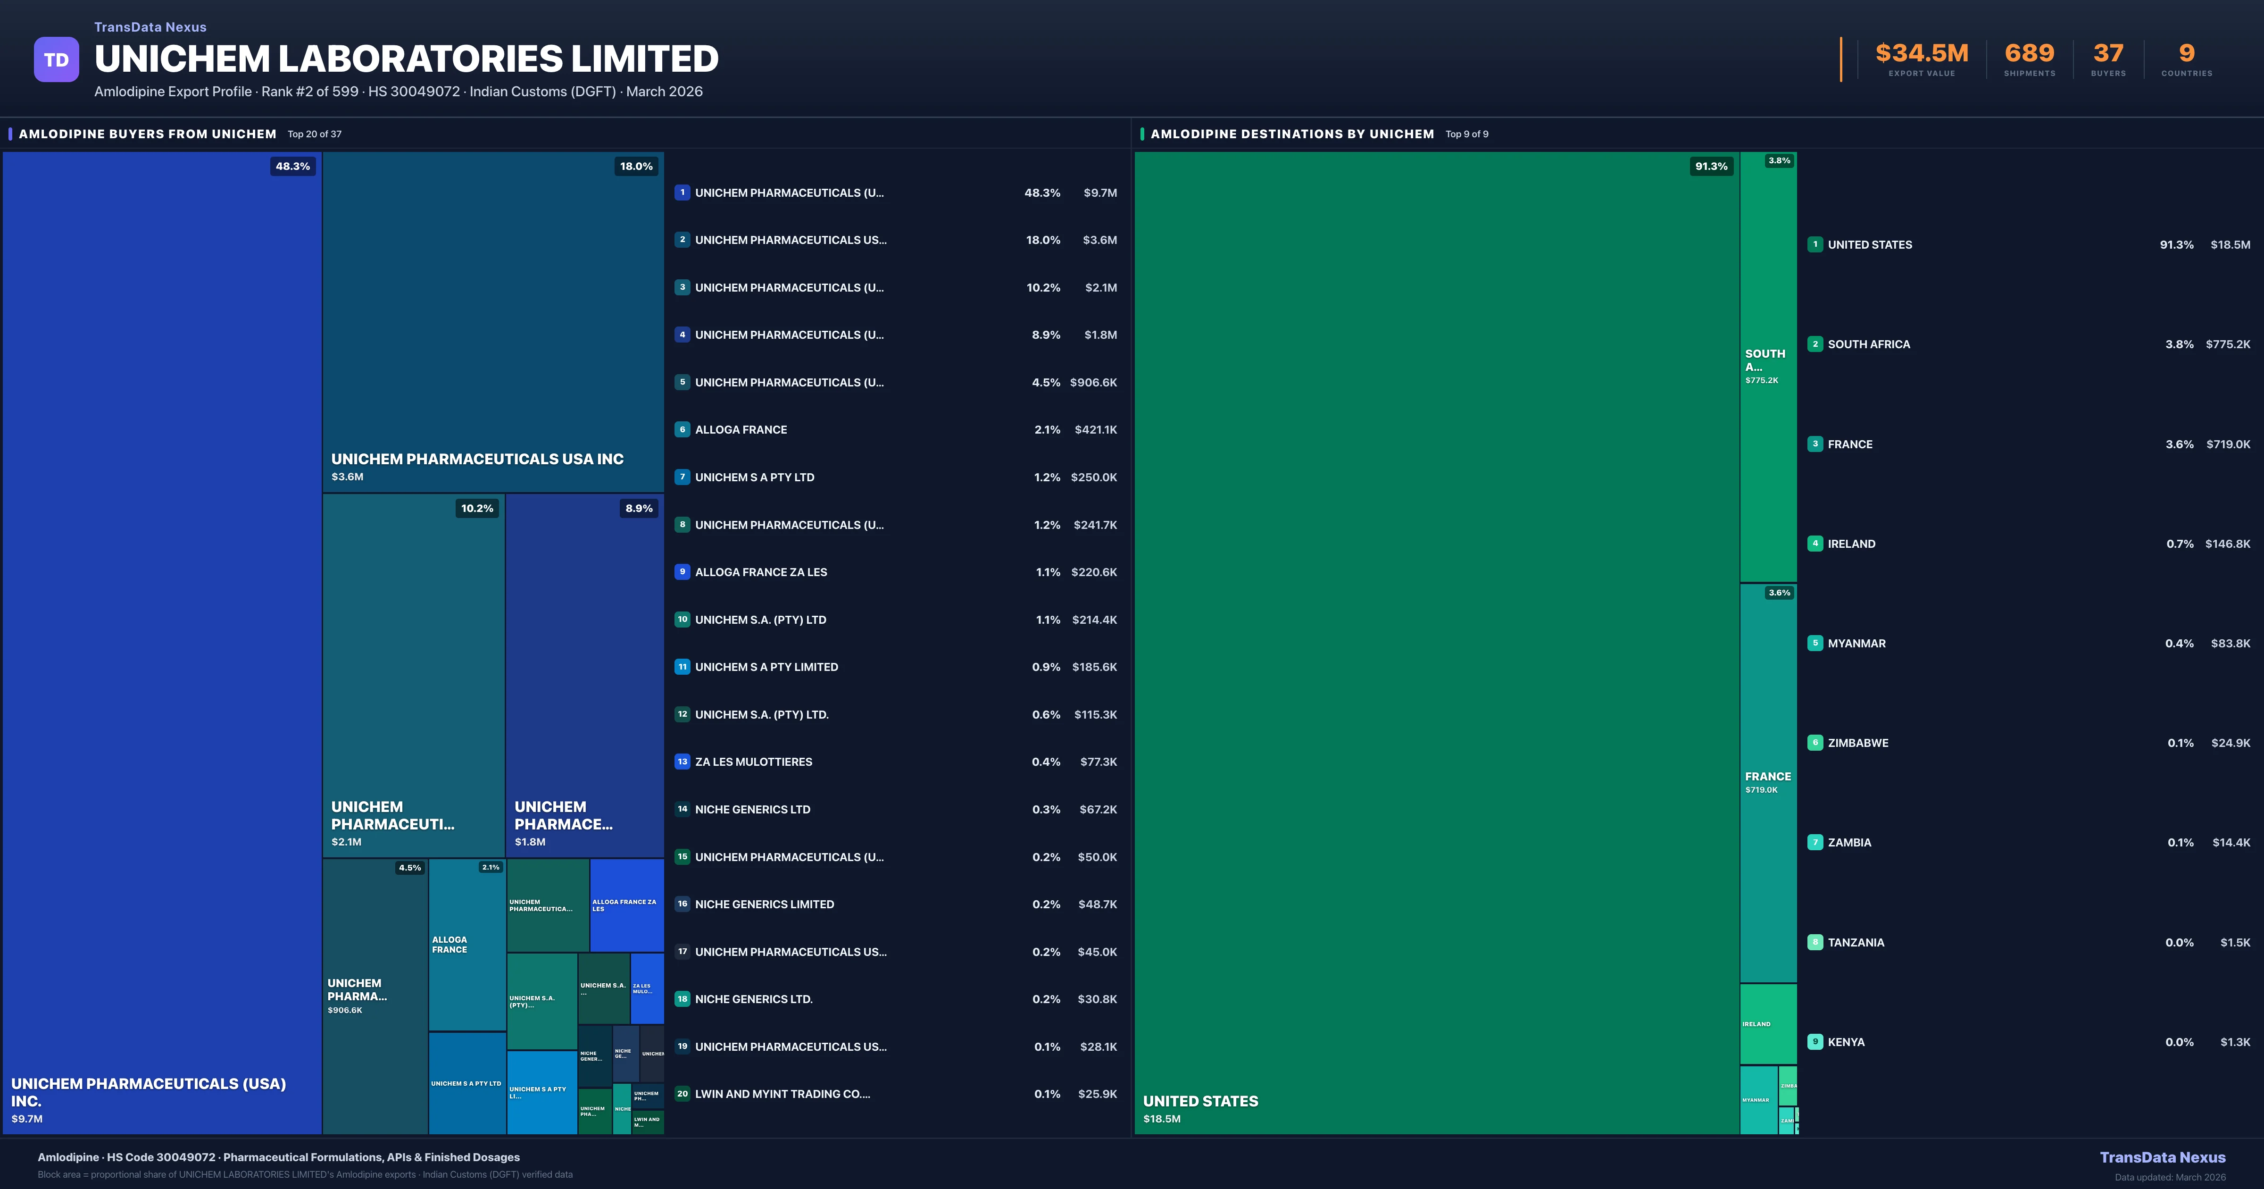Click the United States treemap block

1436,642
